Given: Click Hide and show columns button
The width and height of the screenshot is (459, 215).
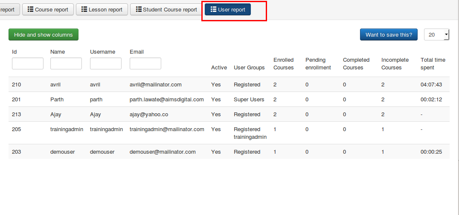Looking at the screenshot, I should 44,34.
